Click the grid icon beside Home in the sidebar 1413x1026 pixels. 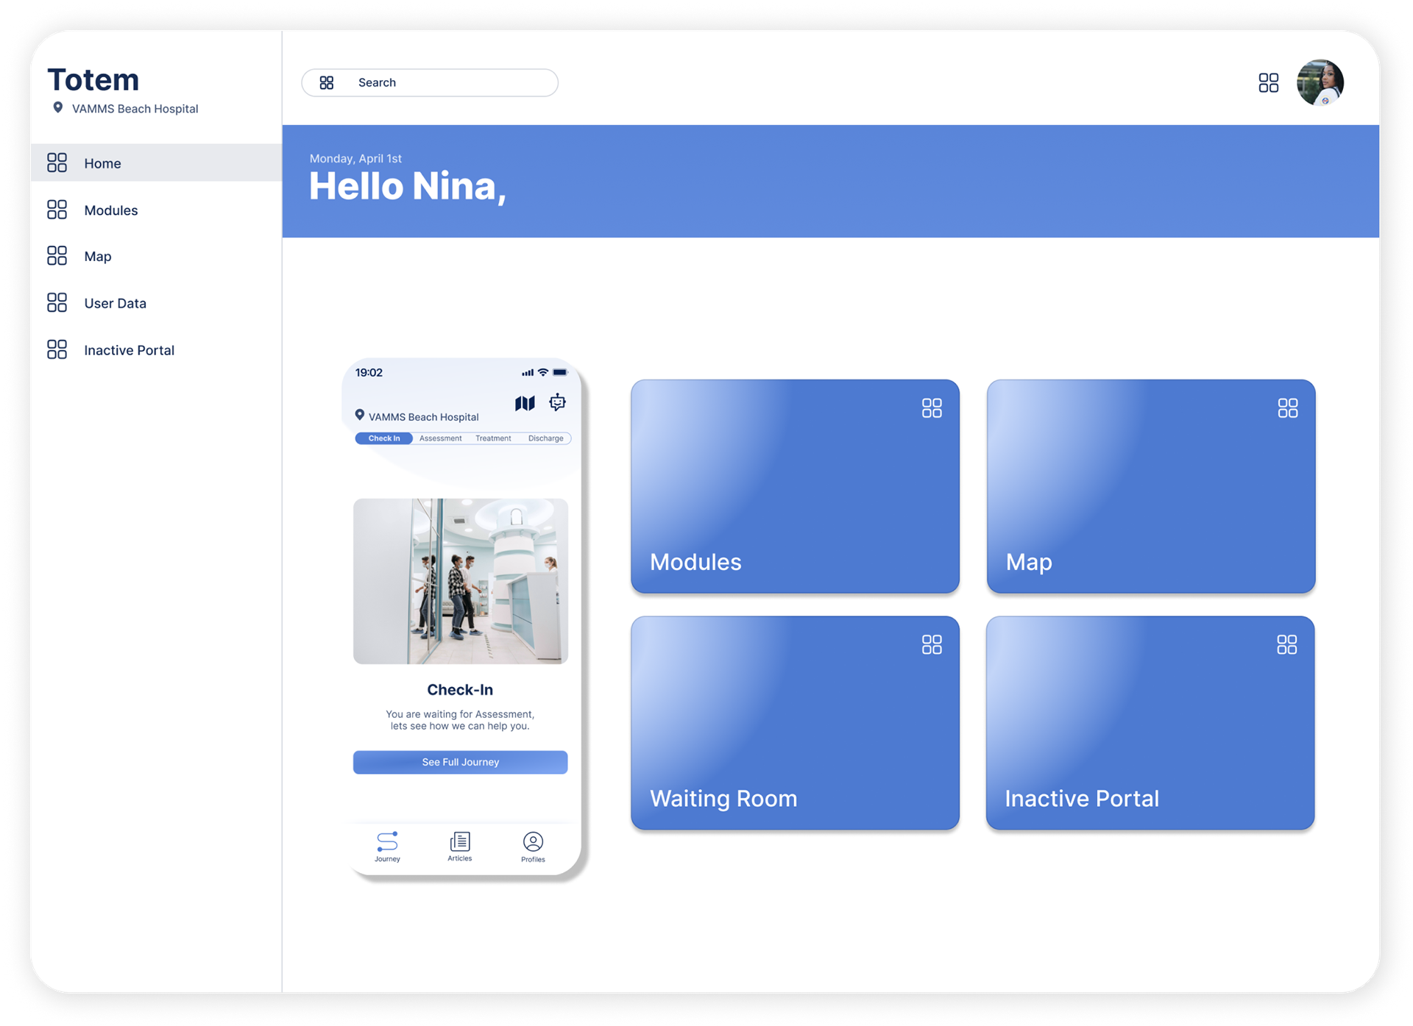coord(57,163)
